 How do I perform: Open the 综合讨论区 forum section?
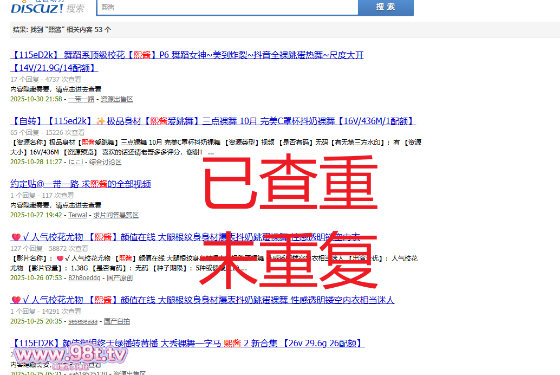click(x=105, y=162)
